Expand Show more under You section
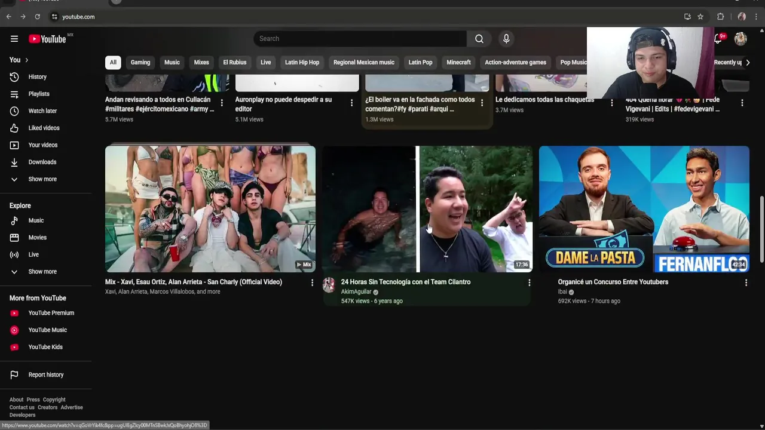 pos(45,179)
